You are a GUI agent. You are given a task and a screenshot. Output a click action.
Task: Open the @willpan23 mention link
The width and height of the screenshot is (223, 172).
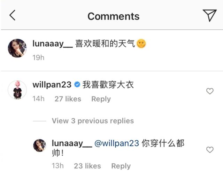tap(117, 143)
